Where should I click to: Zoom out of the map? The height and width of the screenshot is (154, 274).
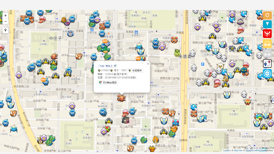click(x=5, y=22)
